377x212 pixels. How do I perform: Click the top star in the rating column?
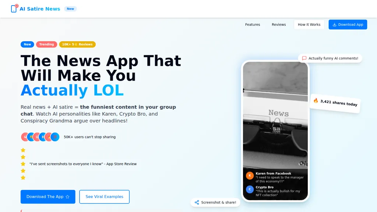[x=23, y=150]
